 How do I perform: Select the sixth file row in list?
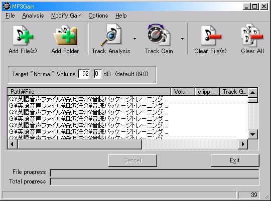128,132
